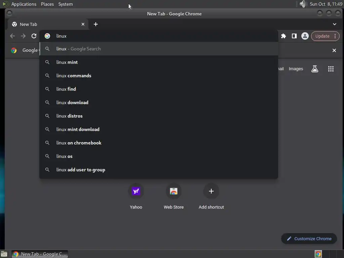Click the date and time clock
This screenshot has height=258, width=344.
tap(326, 4)
